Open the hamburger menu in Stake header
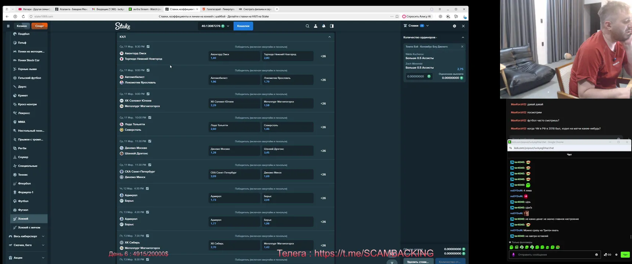Viewport: 632px width, 264px height. pos(8,26)
